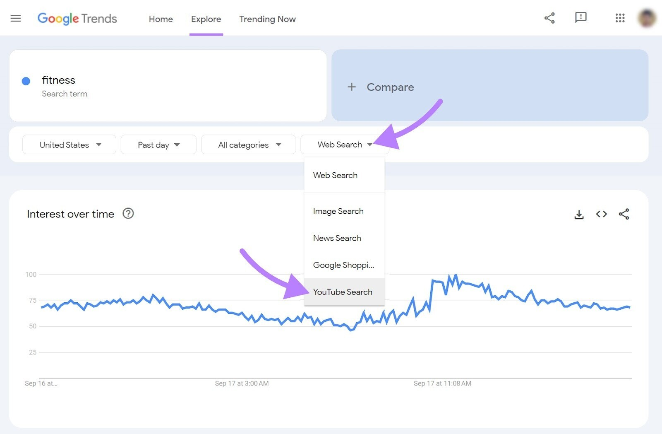This screenshot has width=662, height=434.
Task: Open the hamburger navigation menu
Action: pyautogui.click(x=15, y=18)
